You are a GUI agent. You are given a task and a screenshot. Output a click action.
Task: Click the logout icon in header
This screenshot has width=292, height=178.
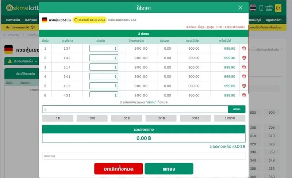[278, 8]
